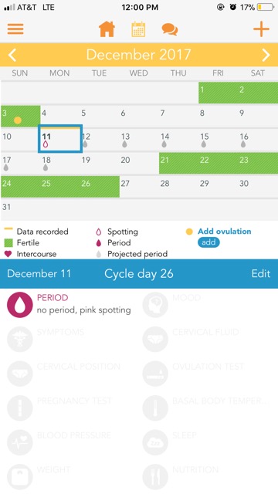This screenshot has width=278, height=494.
Task: Open the calendar view icon
Action: tap(138, 29)
